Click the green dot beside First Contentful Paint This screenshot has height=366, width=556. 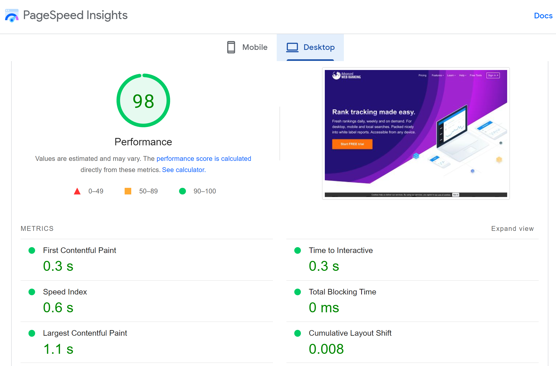pyautogui.click(x=32, y=250)
